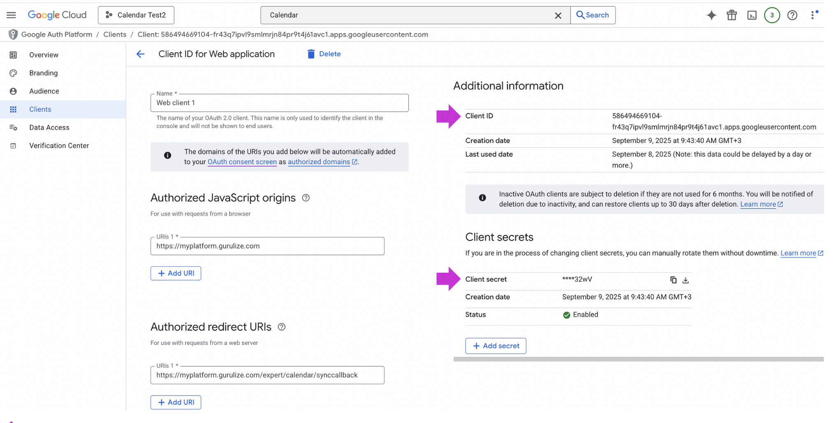Click the Branding palette icon
Viewport: 833px width, 423px height.
13,73
